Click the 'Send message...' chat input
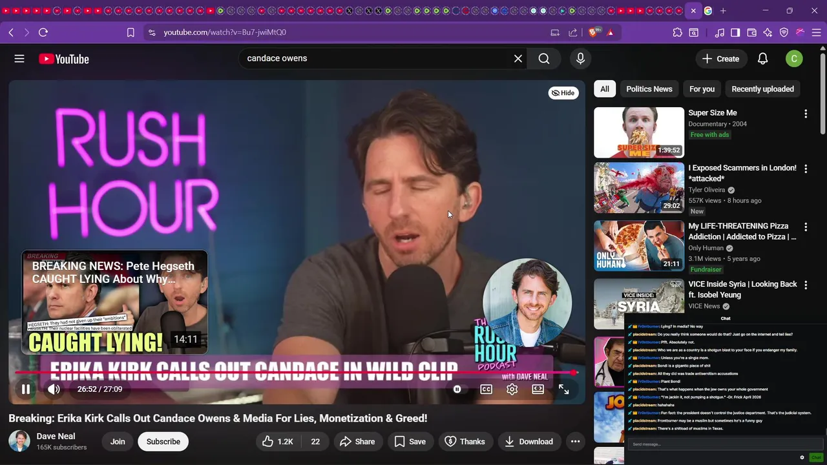 [x=724, y=444]
